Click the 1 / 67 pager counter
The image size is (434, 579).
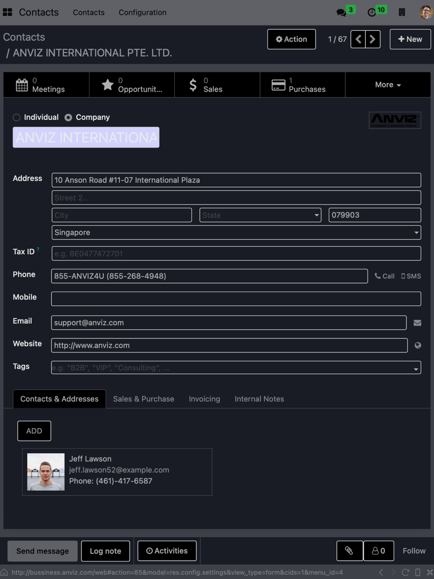click(337, 39)
